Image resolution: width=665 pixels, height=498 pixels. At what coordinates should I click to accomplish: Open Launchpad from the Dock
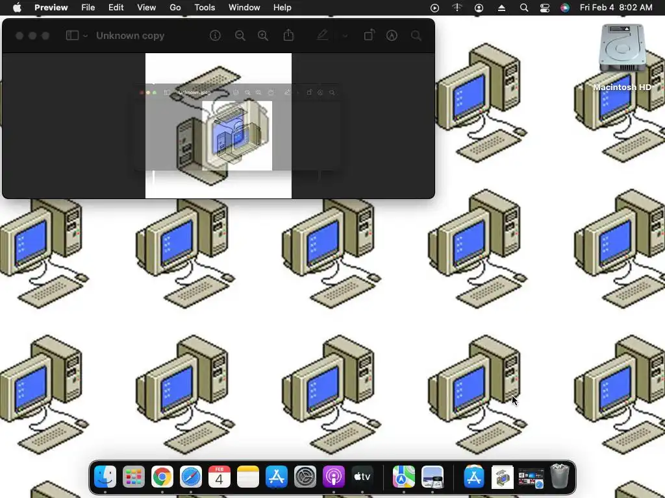[x=134, y=477]
